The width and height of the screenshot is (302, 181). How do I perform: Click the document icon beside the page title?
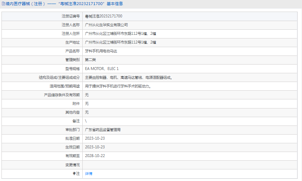pos(4,4)
